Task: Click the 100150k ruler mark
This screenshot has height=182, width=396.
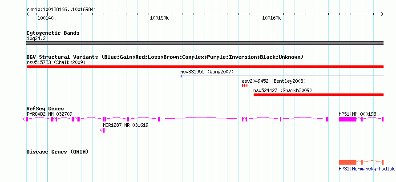Action: coord(159,18)
